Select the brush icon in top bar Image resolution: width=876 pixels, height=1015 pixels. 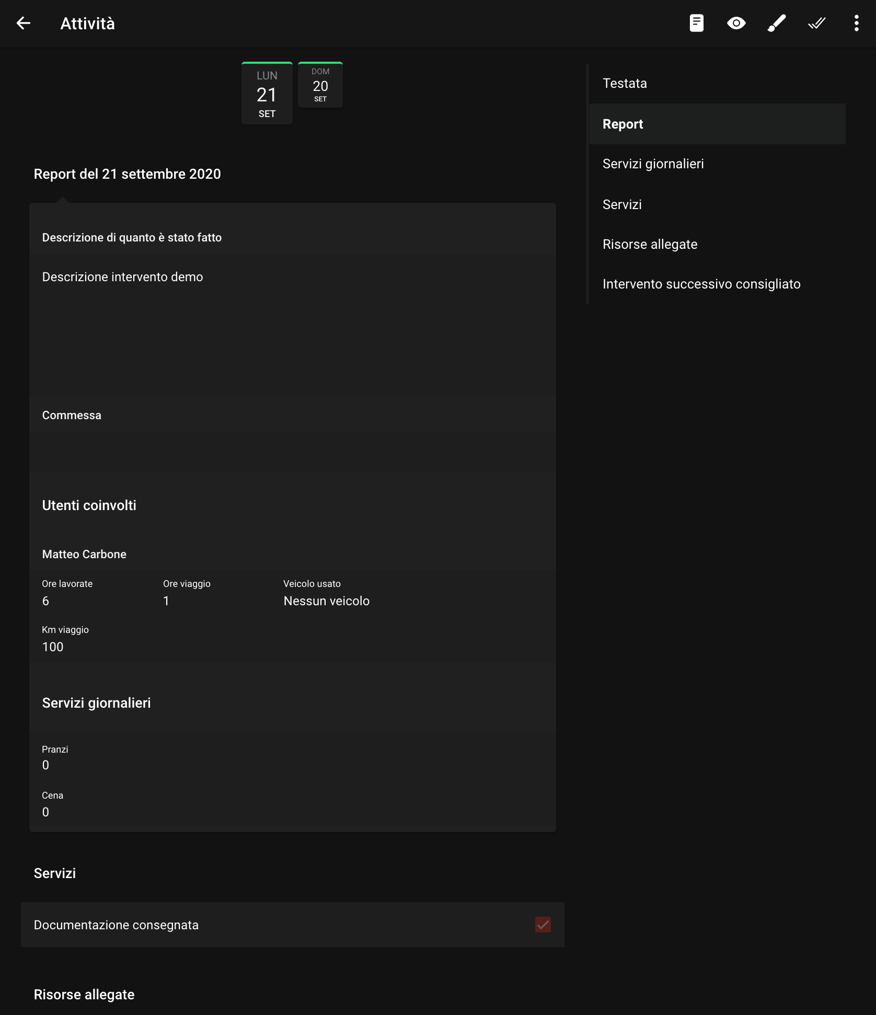tap(776, 23)
